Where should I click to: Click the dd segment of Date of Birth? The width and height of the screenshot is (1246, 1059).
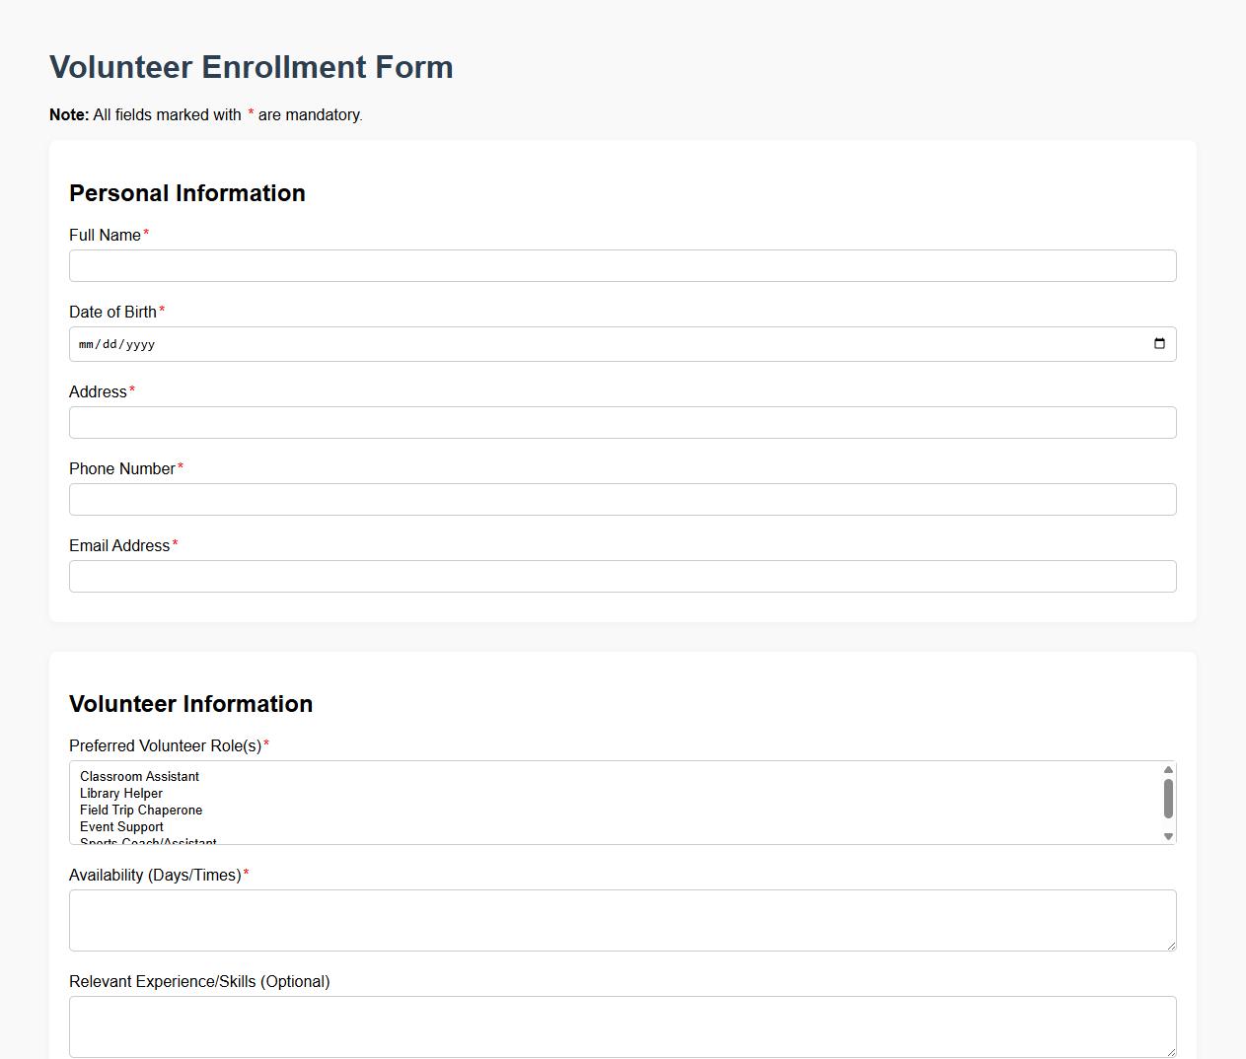(x=111, y=344)
